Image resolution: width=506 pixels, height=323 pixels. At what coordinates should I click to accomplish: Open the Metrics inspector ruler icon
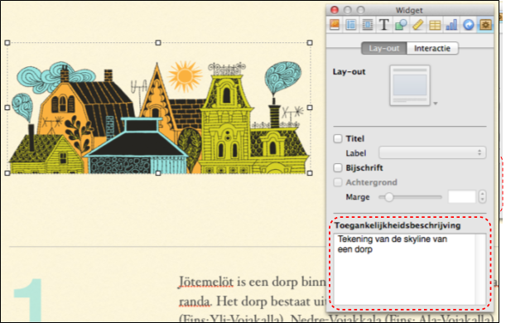tap(417, 25)
